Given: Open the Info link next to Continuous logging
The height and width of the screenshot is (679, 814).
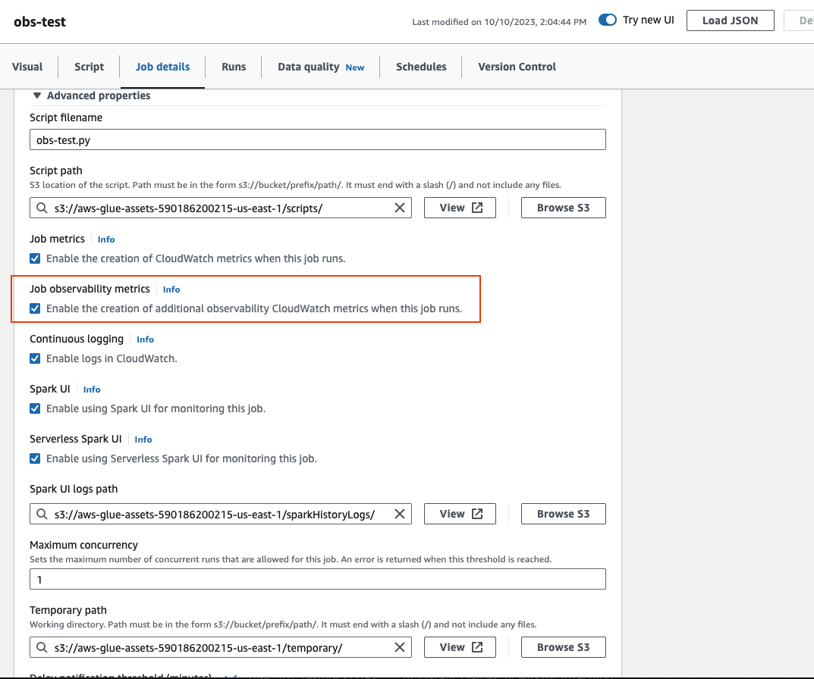Looking at the screenshot, I should coord(145,339).
